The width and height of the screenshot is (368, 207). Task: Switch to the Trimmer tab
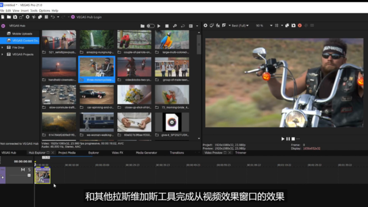tap(240, 153)
